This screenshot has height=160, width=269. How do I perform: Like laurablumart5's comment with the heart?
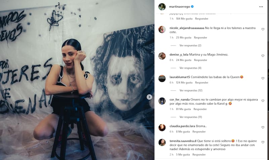point(263,78)
